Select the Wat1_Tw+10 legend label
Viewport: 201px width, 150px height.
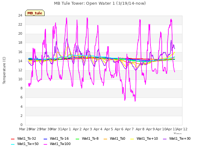point(147,139)
